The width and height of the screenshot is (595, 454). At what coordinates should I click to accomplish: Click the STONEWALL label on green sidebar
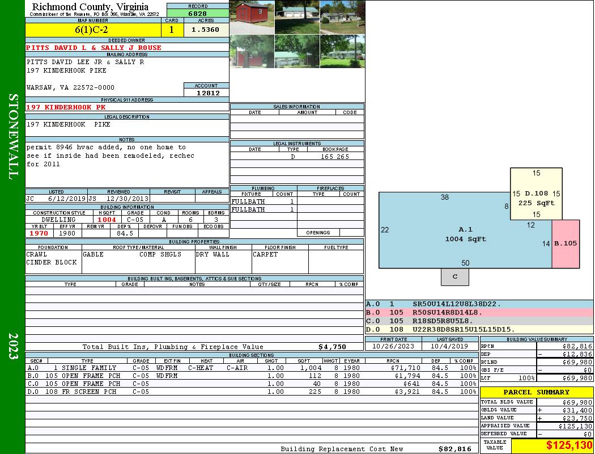click(13, 137)
